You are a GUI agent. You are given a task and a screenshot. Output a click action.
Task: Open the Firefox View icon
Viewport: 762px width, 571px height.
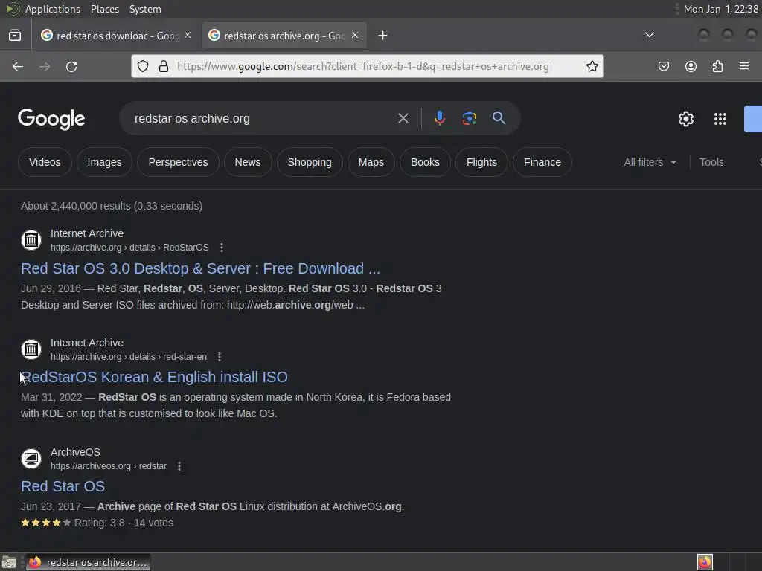(x=15, y=36)
